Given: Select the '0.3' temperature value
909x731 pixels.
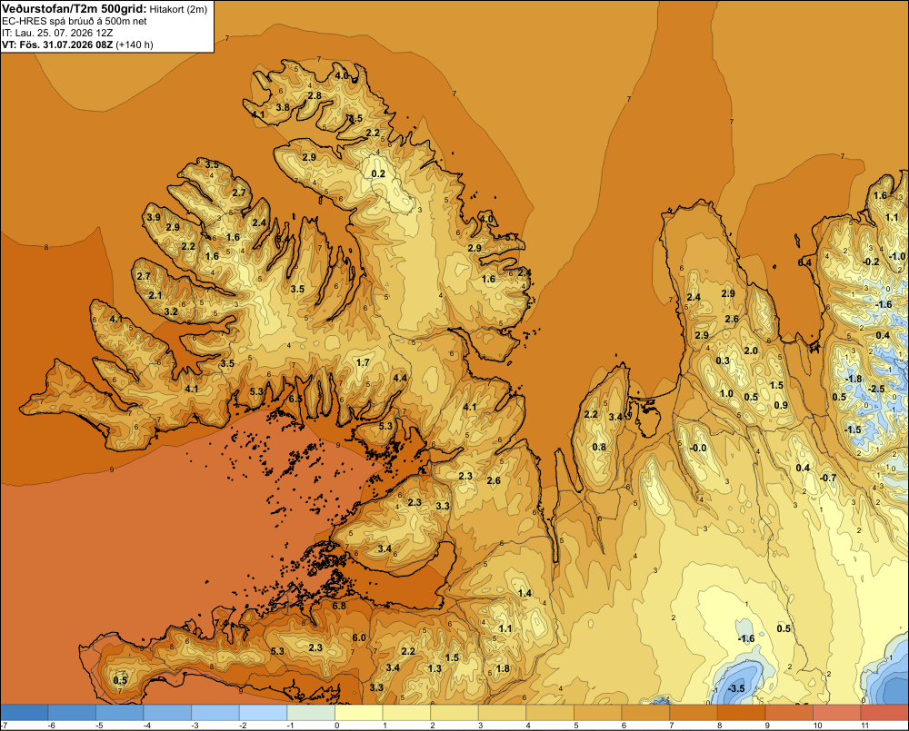Looking at the screenshot, I should (x=723, y=361).
